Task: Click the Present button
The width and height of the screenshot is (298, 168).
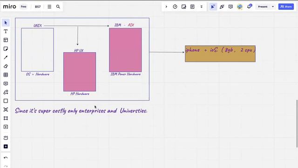Action: 263,7
